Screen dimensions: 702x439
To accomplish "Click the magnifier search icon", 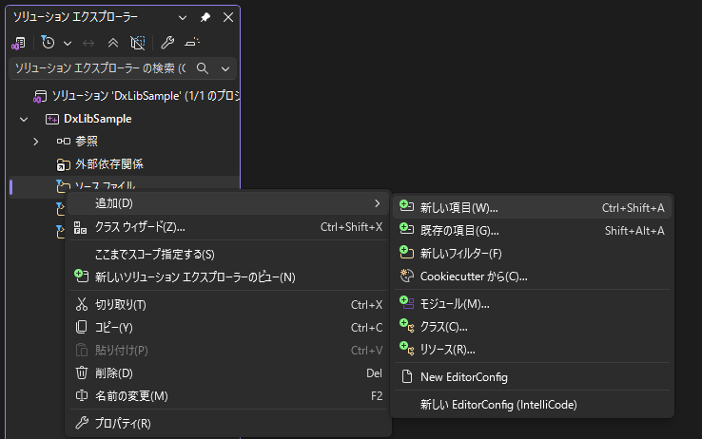I will [x=203, y=68].
